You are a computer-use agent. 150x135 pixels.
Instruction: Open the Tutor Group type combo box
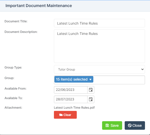pyautogui.click(x=99, y=69)
